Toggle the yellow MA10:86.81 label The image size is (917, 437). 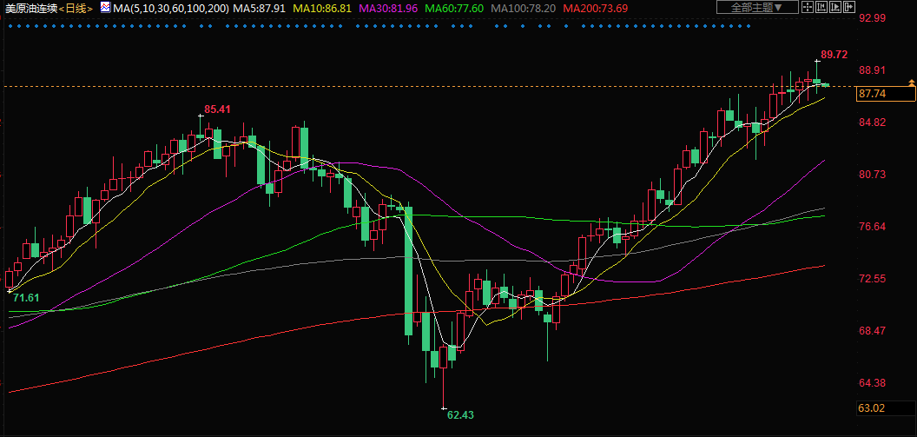323,8
